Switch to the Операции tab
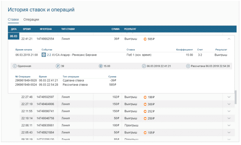The image size is (241, 145). (31, 20)
